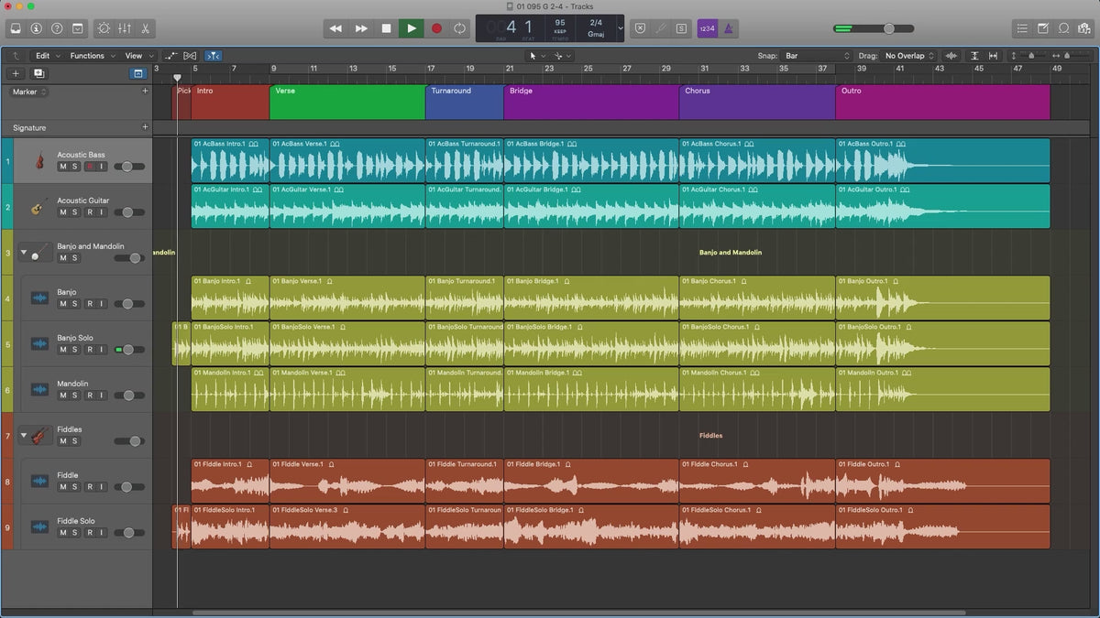Screen dimensions: 1100x618
Task: Open the Loop Browser
Action: (x=1063, y=28)
